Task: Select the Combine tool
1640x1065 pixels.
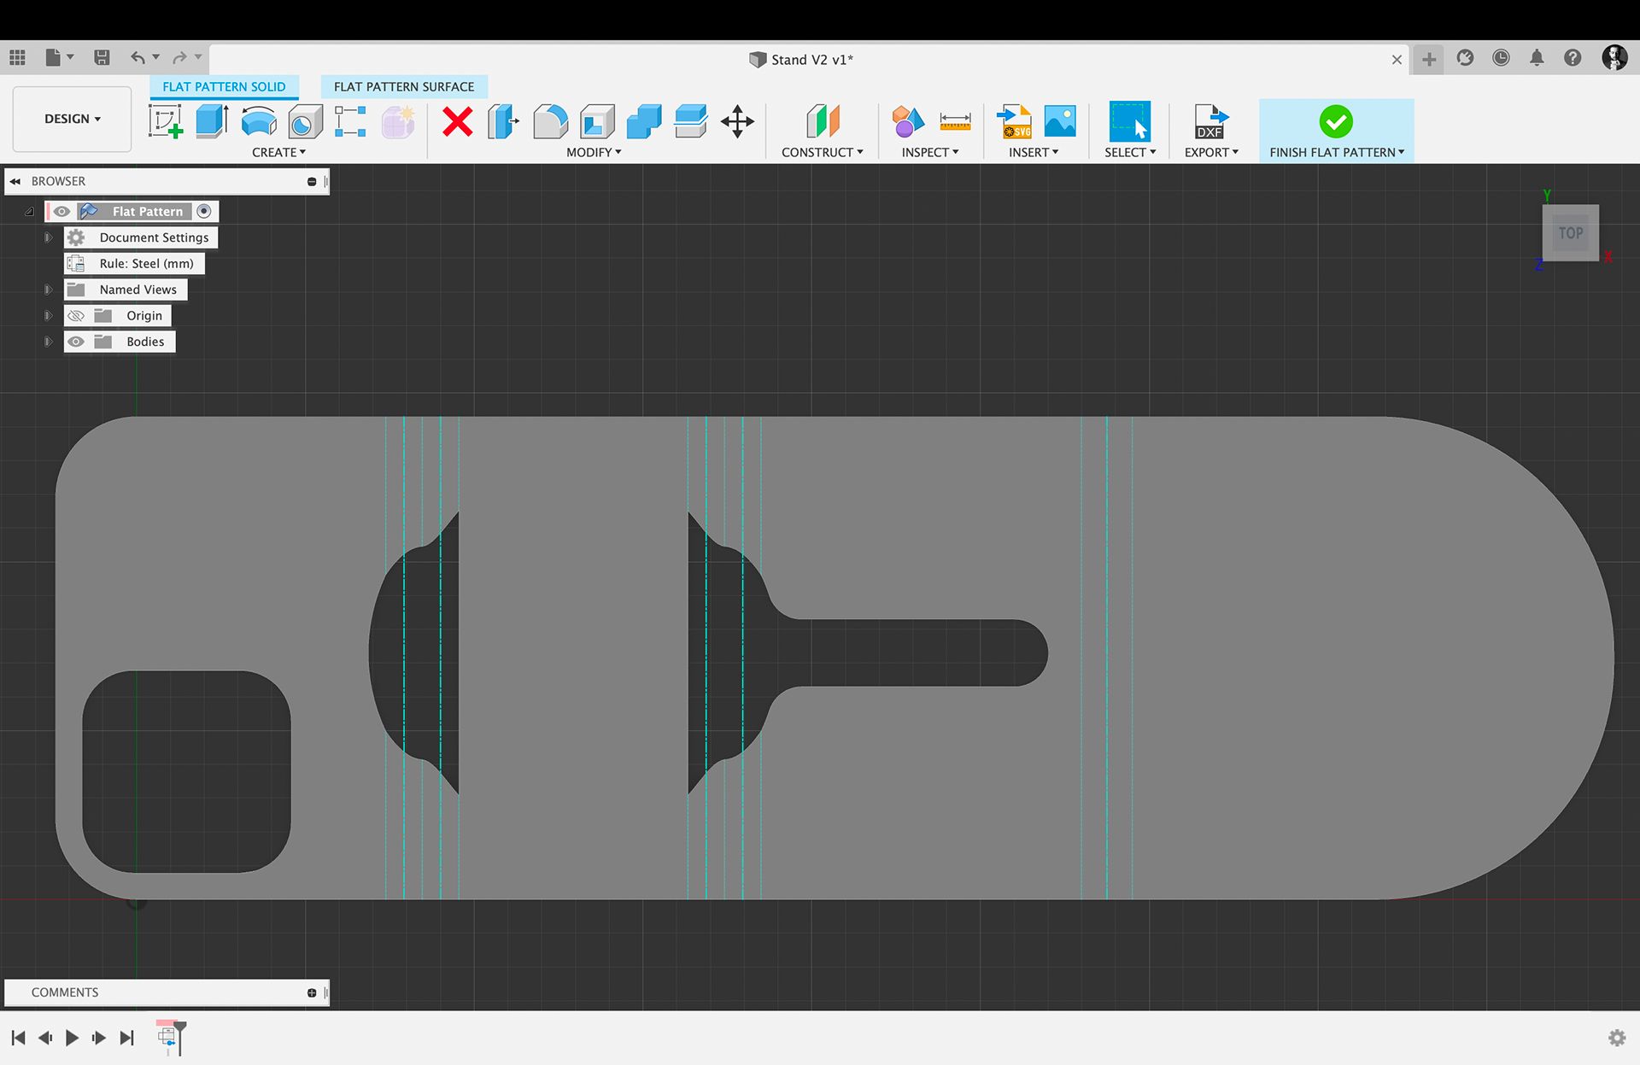Action: coord(644,121)
